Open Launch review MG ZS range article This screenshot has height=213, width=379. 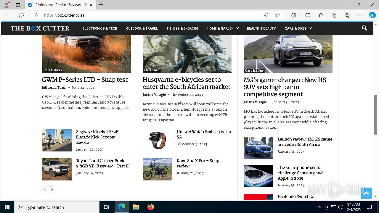305,142
